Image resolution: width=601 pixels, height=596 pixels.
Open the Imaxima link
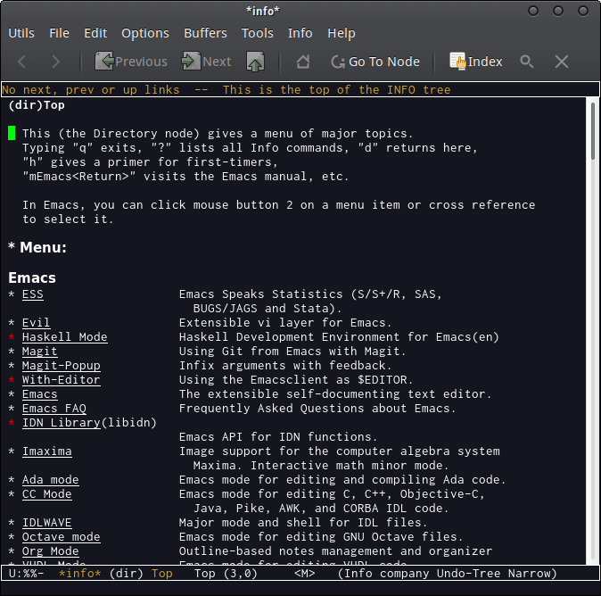click(46, 451)
